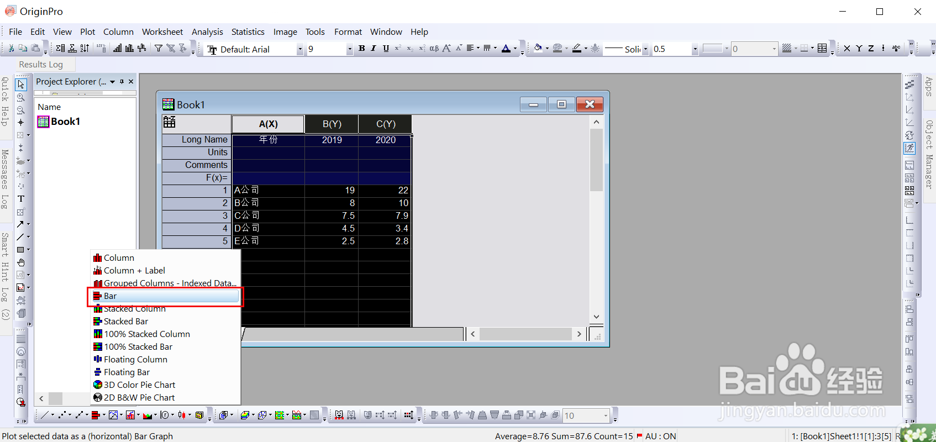Set column as Z with Z icon

click(x=871, y=49)
